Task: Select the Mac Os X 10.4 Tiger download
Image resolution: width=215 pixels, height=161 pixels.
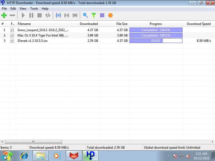Action: (42, 35)
